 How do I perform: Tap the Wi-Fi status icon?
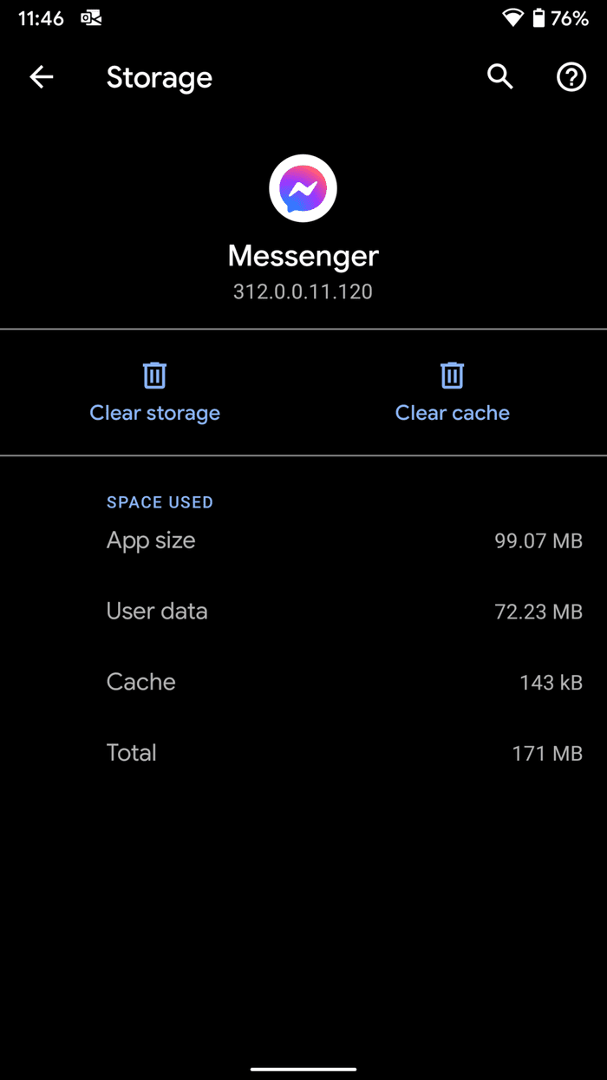point(513,18)
